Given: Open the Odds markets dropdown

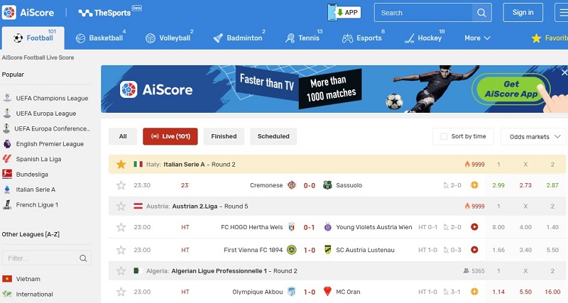Looking at the screenshot, I should pyautogui.click(x=534, y=136).
